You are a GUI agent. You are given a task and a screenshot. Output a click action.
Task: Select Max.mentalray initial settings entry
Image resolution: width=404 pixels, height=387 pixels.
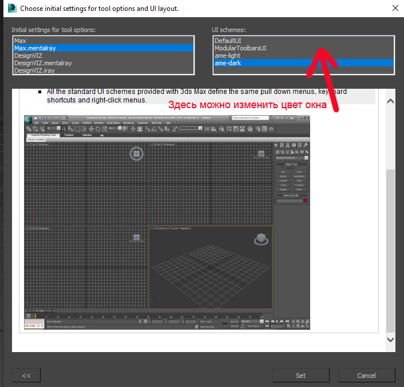click(x=104, y=48)
